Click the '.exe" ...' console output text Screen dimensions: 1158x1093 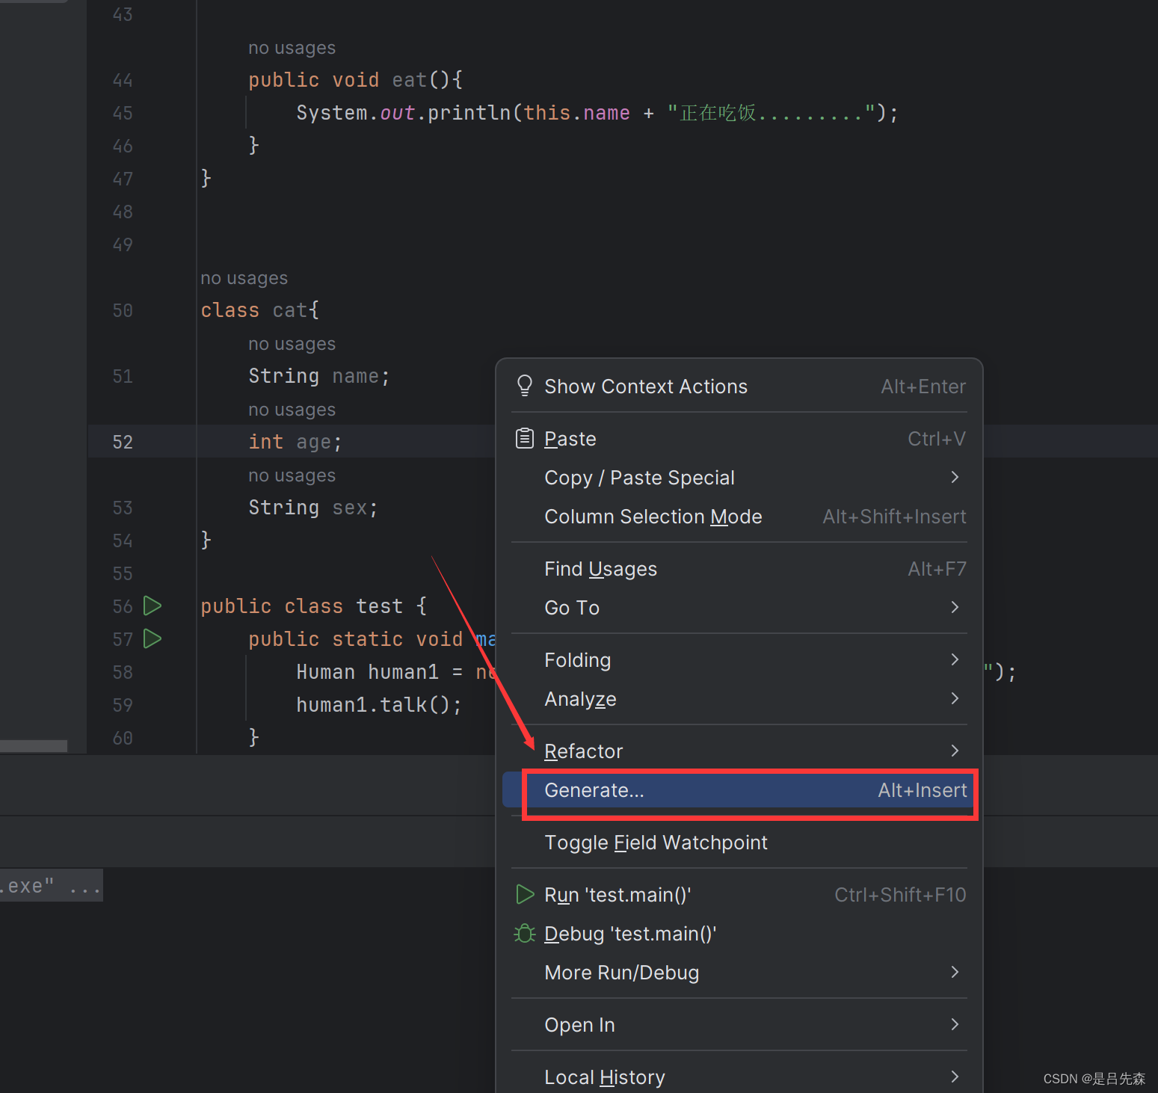(x=51, y=886)
